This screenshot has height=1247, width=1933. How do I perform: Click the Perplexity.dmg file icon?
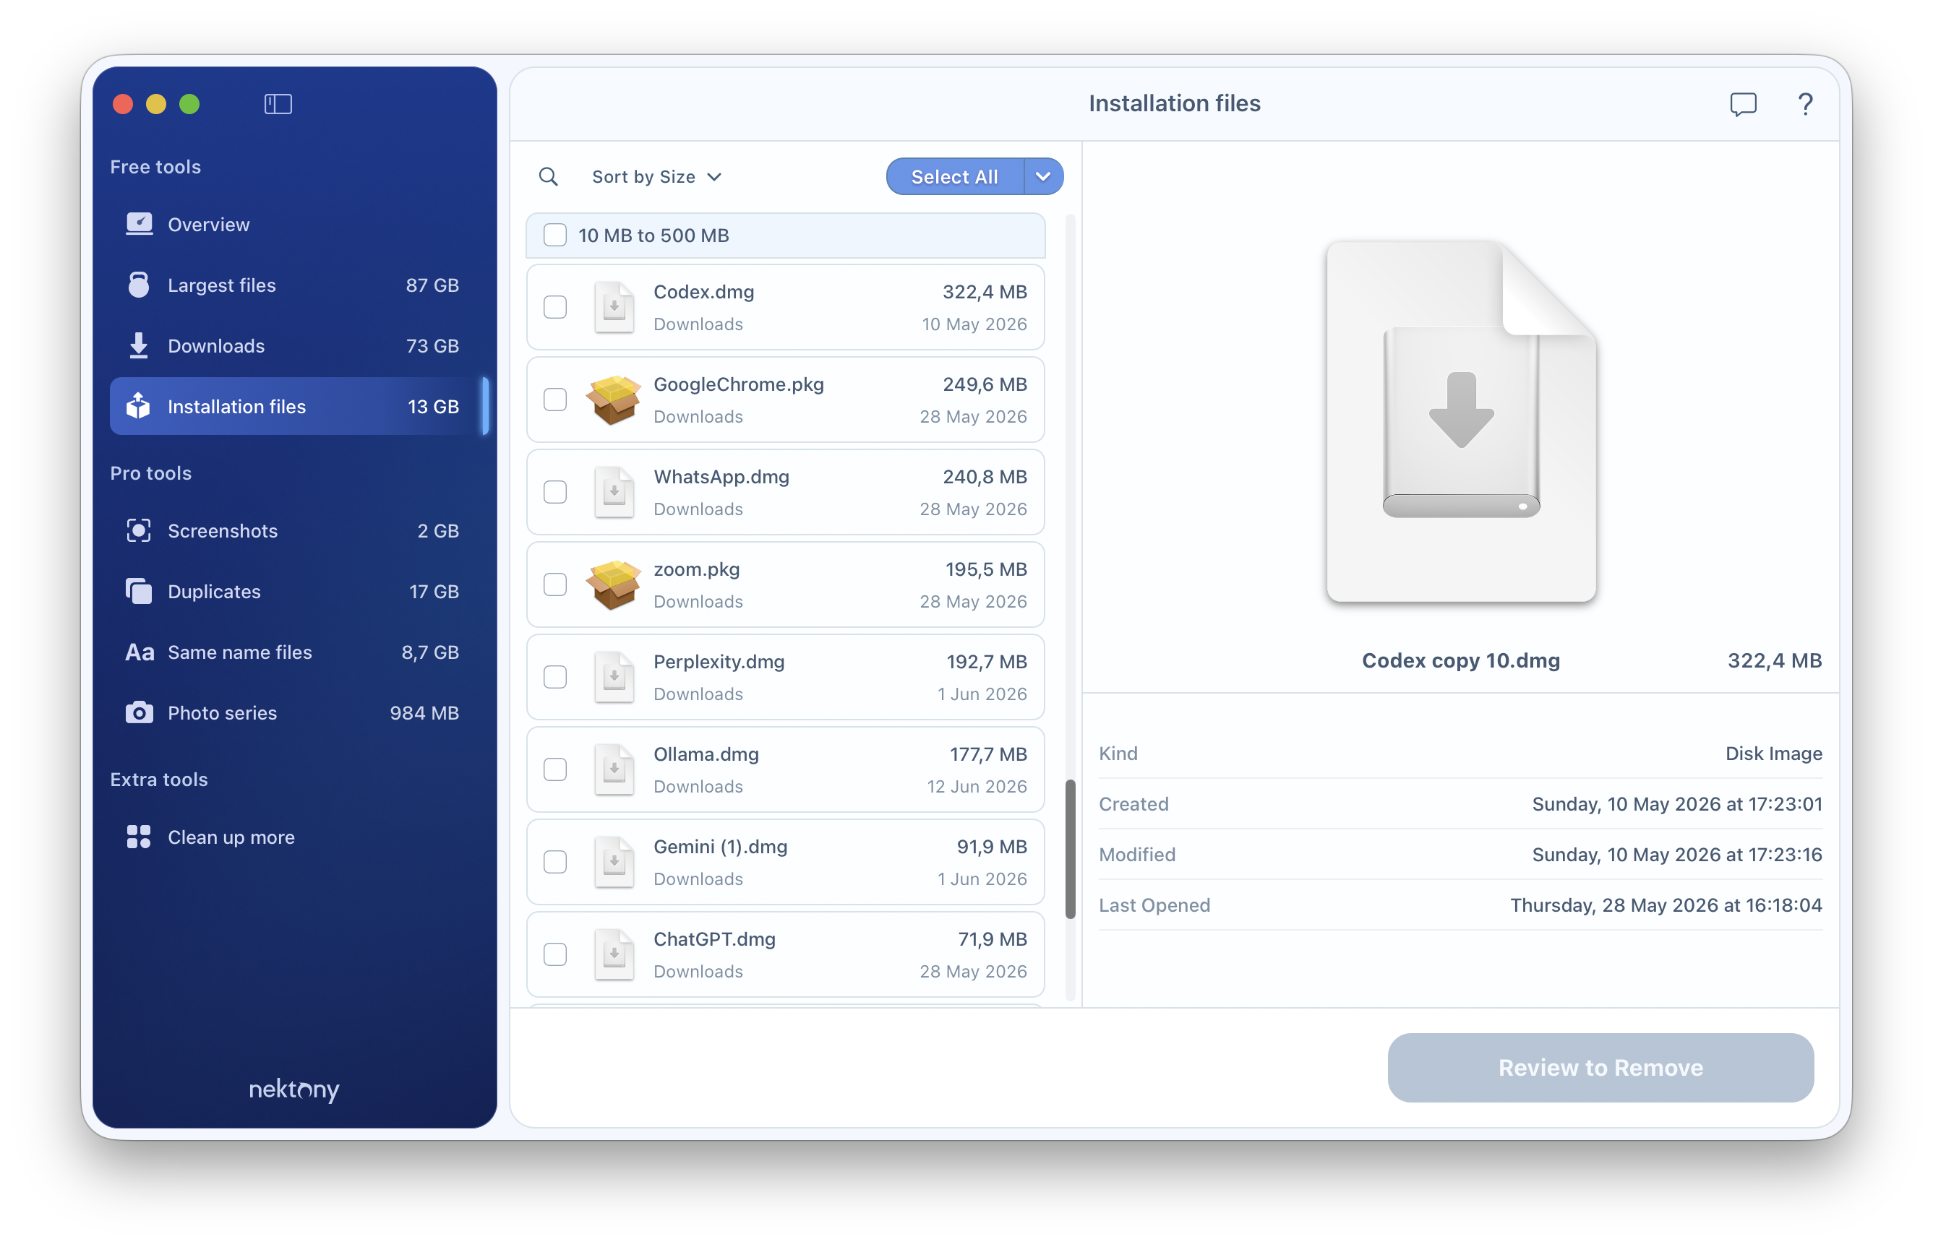(x=613, y=677)
